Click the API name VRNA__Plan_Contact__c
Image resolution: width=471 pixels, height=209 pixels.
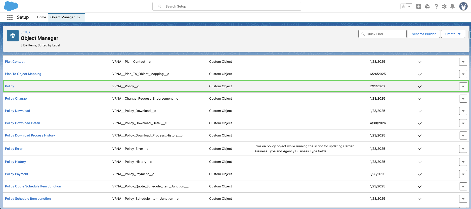(x=132, y=62)
